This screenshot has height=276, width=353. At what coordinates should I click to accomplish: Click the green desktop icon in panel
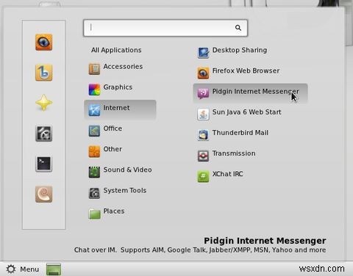point(54,269)
